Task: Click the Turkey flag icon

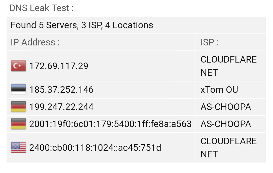Action: [x=18, y=66]
